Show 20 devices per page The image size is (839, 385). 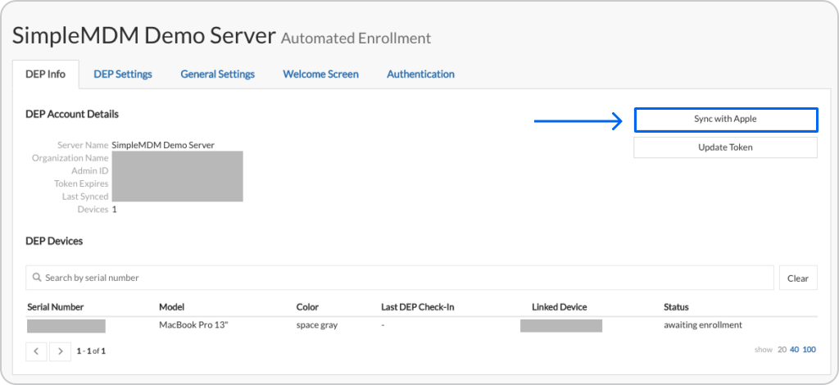click(782, 350)
